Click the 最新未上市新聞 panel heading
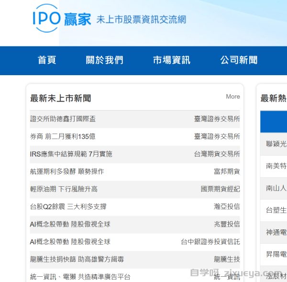This screenshot has width=287, height=282. pyautogui.click(x=60, y=98)
